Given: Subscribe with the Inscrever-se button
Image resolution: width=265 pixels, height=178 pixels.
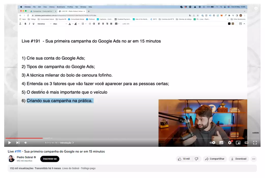Looking at the screenshot, I should 50,159.
